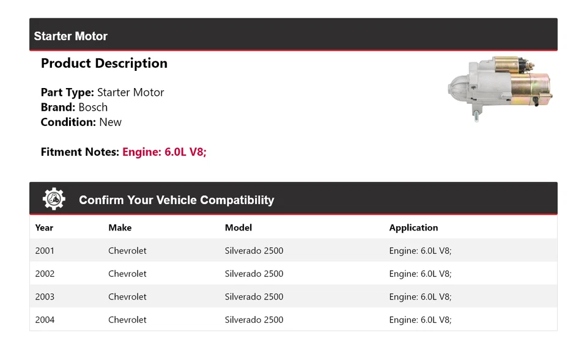Click Silverado 2500 in the 2004 row

[x=254, y=320]
